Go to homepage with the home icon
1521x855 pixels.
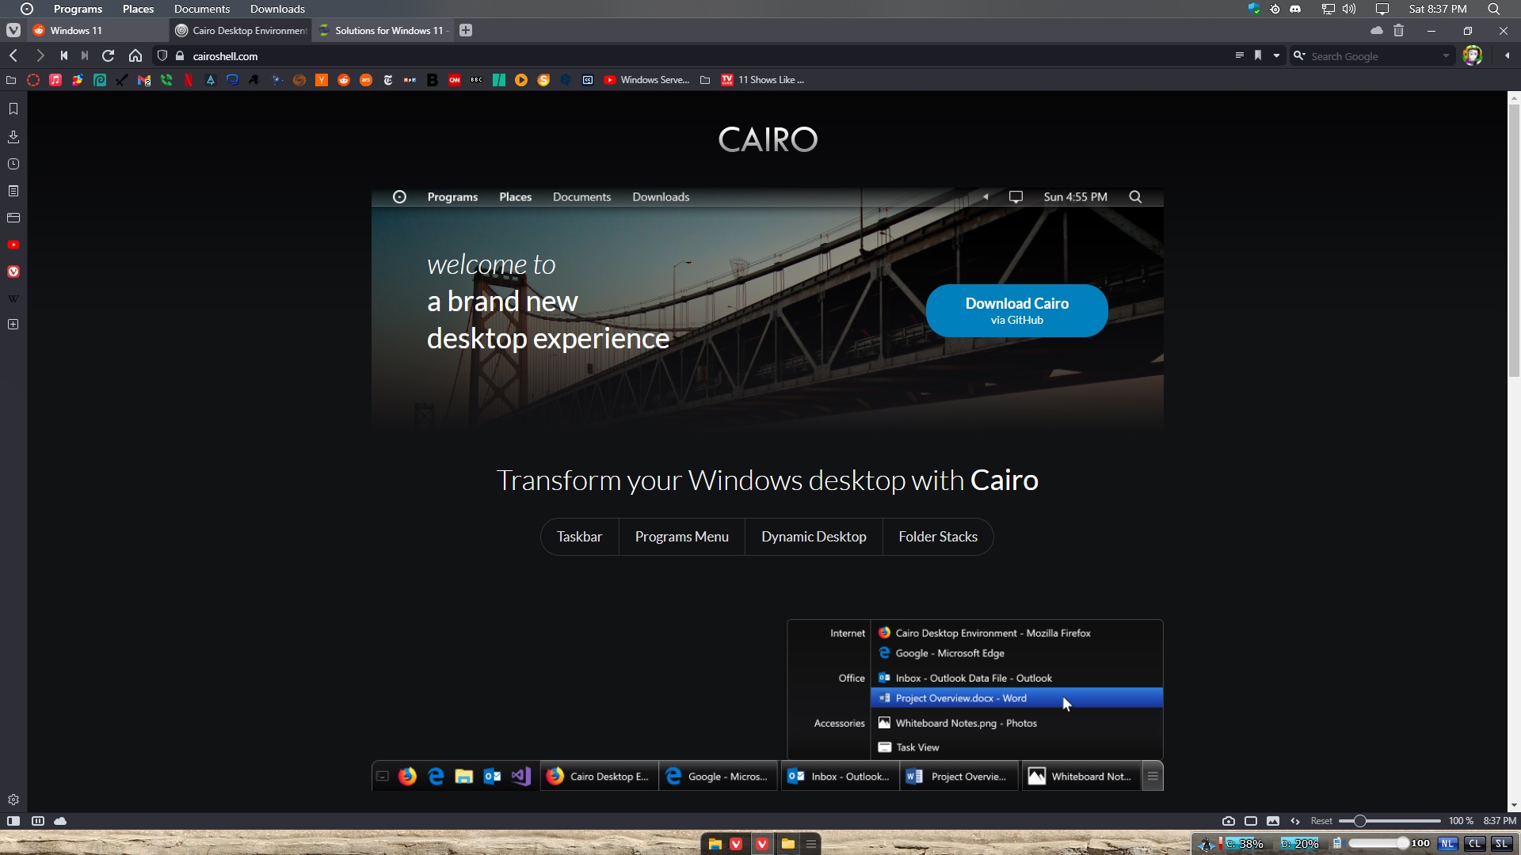click(135, 56)
